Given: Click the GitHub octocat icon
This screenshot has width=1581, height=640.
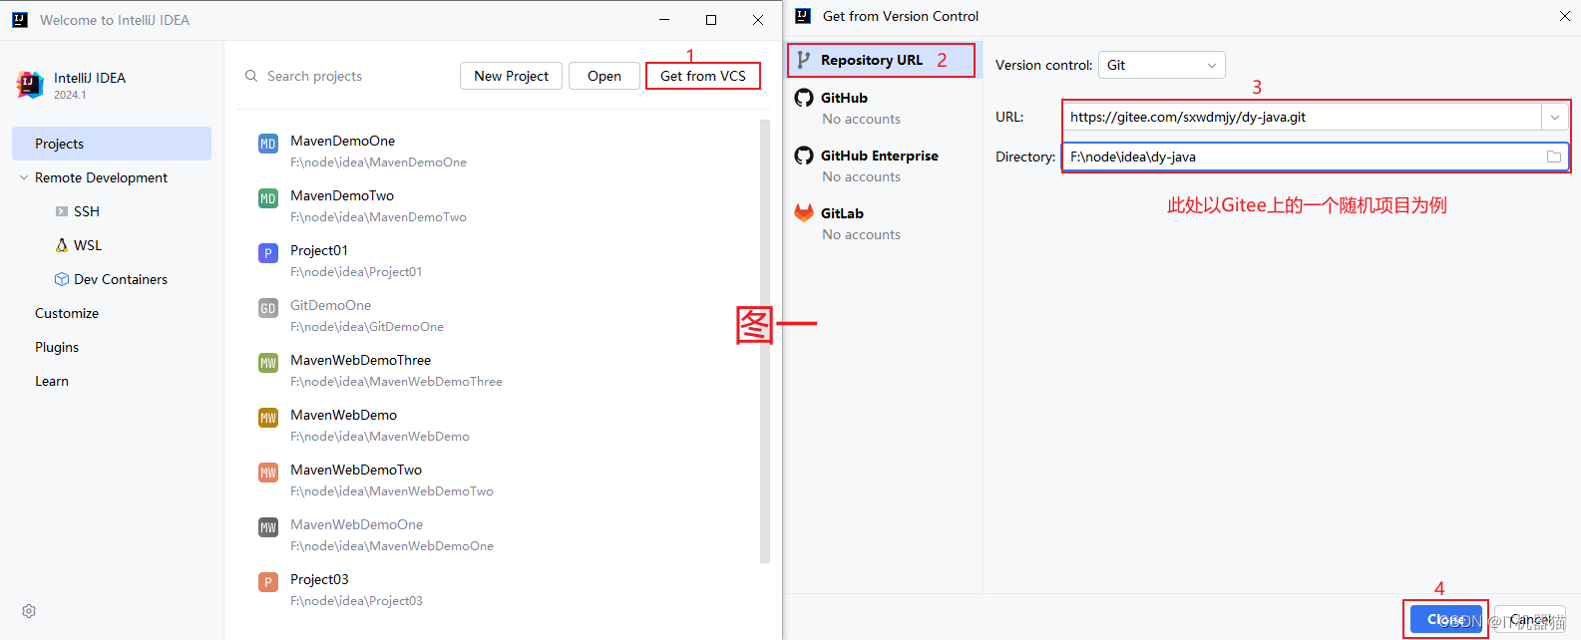Looking at the screenshot, I should click(x=804, y=98).
